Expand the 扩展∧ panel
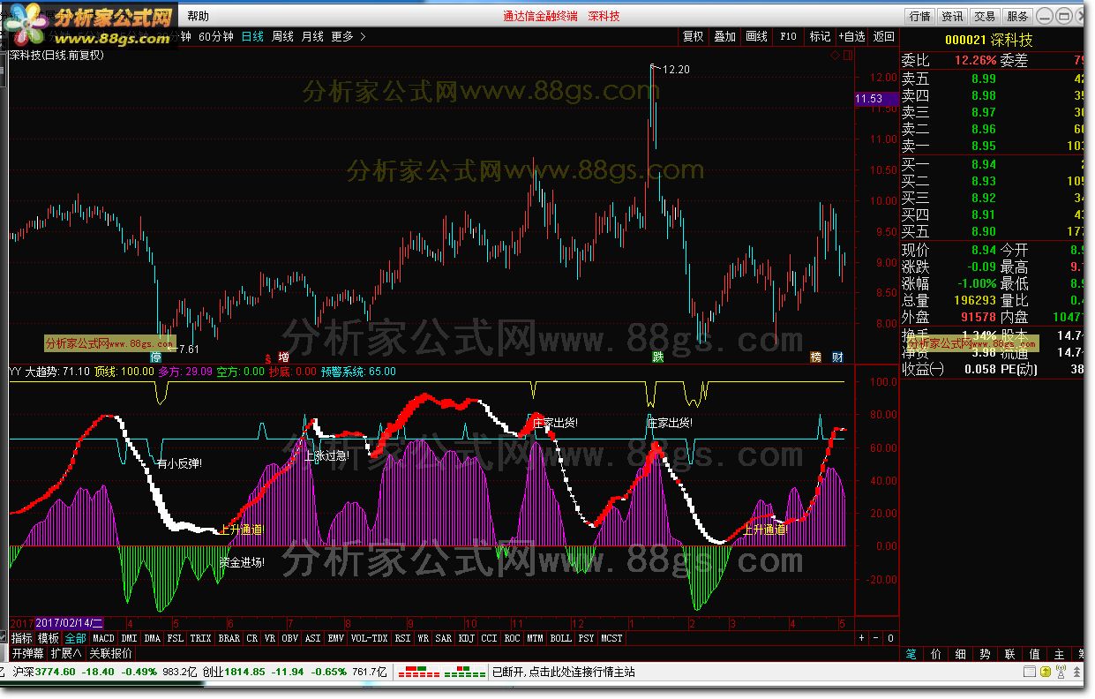The image size is (1095, 699). pos(66,654)
